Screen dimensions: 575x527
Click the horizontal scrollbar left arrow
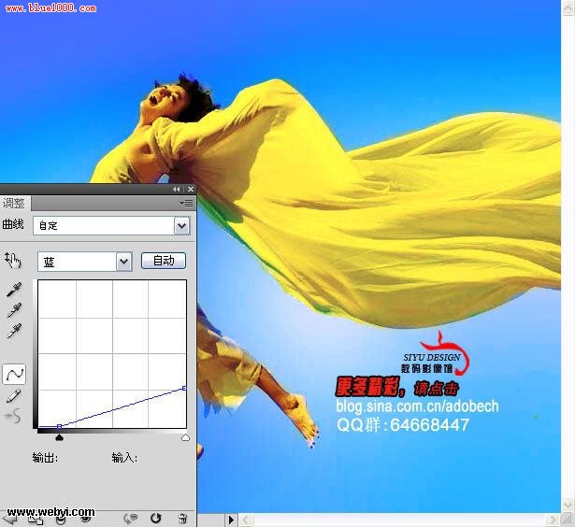[246, 520]
